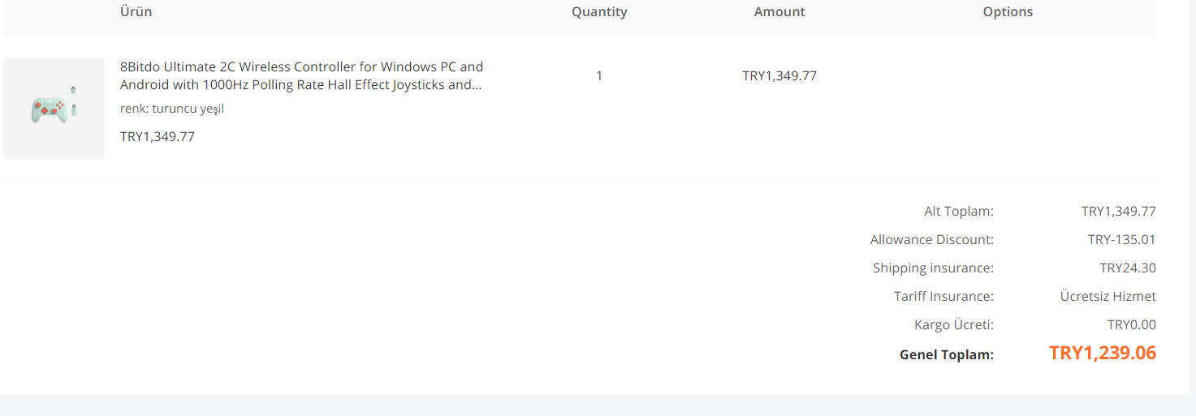
Task: Click the orange TRY1,239.06 grand total
Action: [1103, 353]
